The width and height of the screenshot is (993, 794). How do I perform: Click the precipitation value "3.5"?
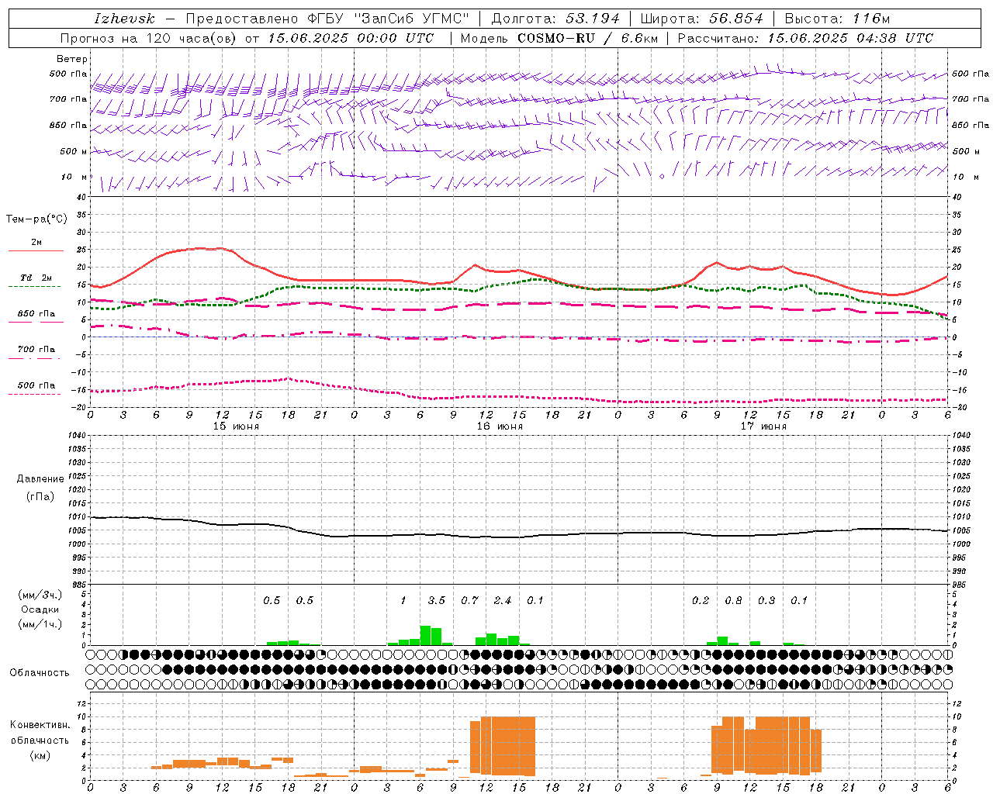pyautogui.click(x=437, y=601)
